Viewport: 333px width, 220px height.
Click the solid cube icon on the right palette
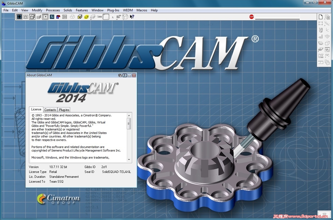[328, 43]
